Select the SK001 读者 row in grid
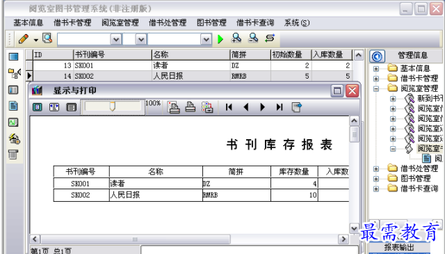The image size is (445, 254). 188,65
